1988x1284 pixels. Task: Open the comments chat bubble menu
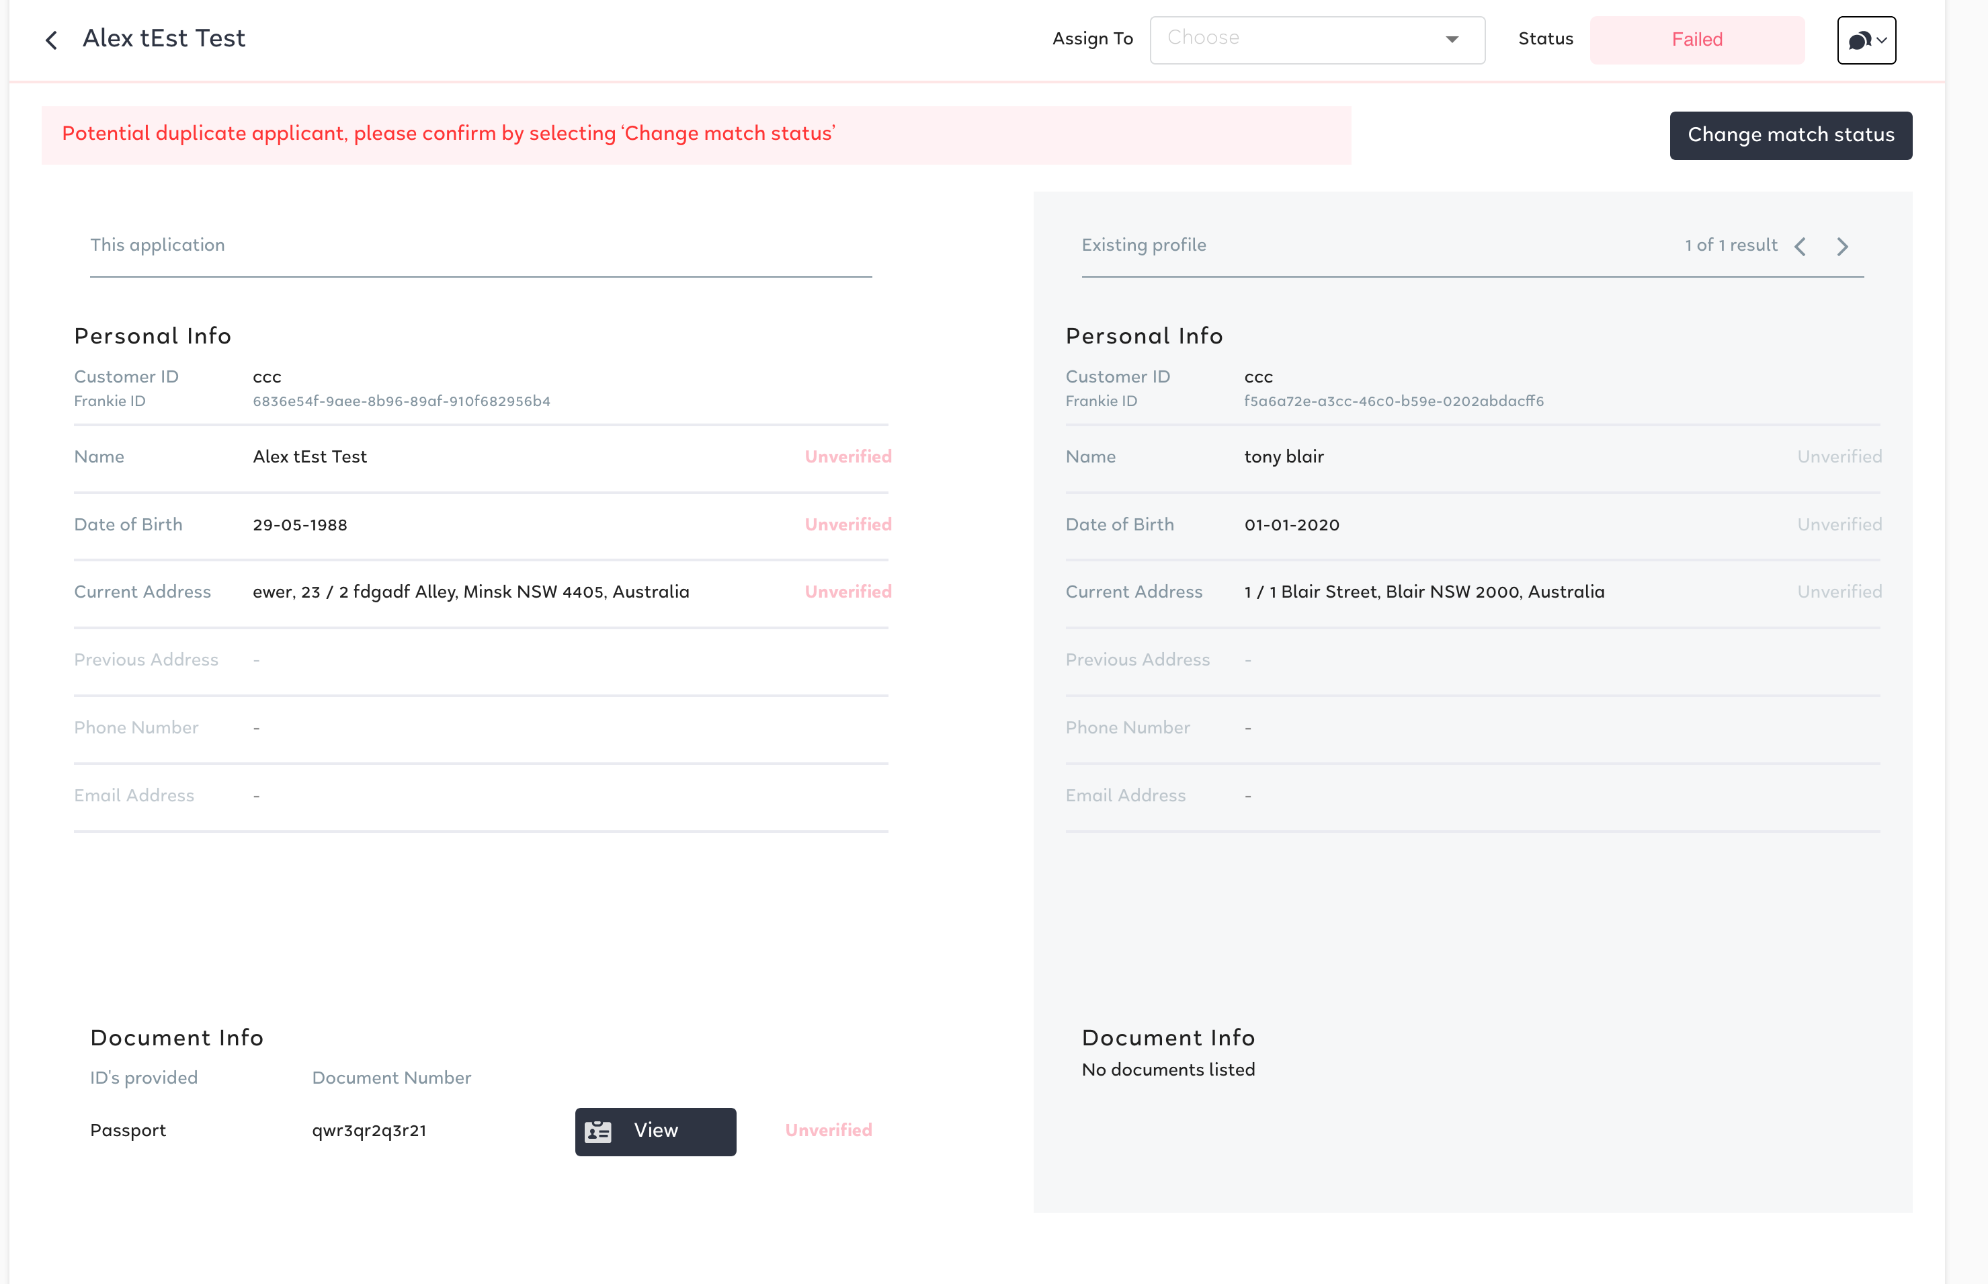[1860, 40]
